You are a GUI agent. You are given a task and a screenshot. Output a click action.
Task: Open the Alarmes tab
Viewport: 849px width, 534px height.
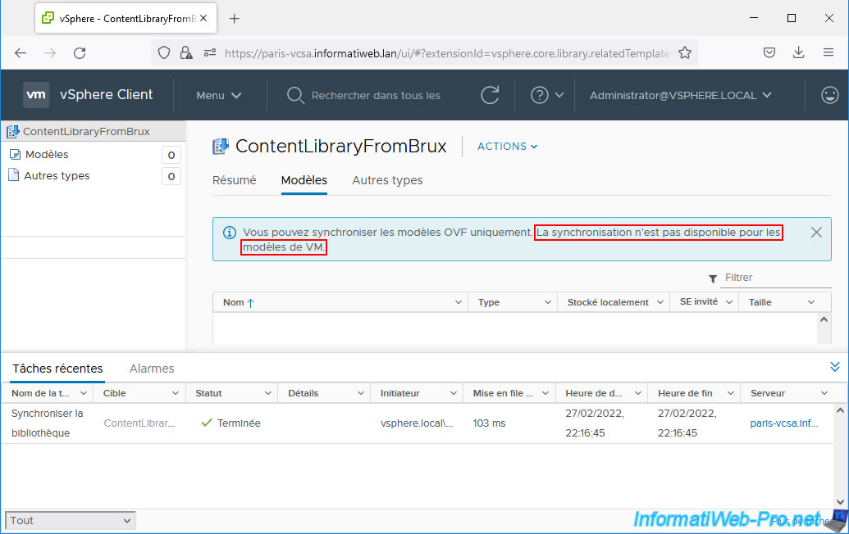click(152, 369)
